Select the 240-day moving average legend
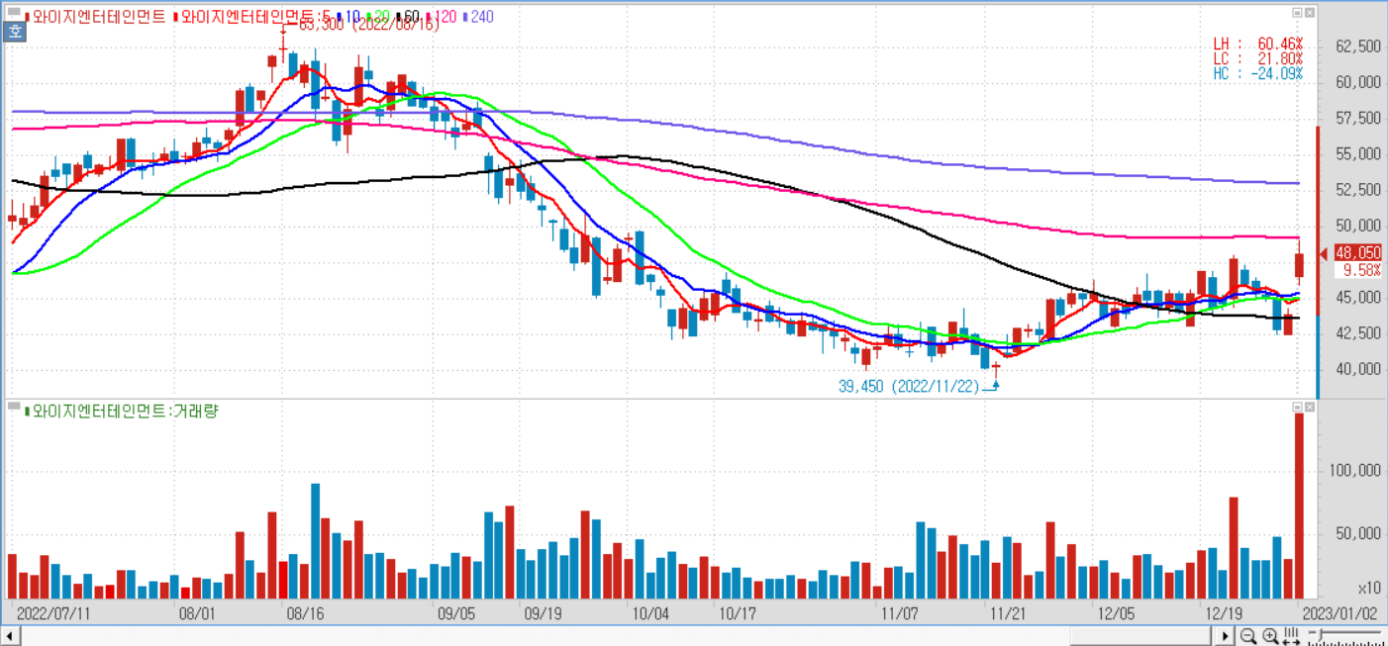Image resolution: width=1388 pixels, height=646 pixels. tap(479, 17)
